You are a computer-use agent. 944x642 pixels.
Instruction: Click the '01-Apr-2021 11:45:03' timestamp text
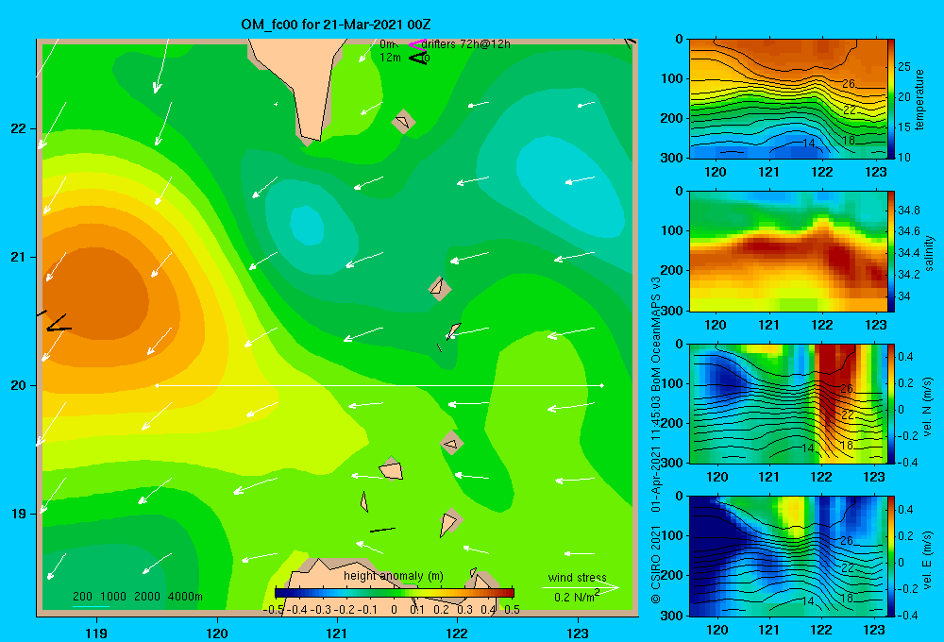point(656,454)
